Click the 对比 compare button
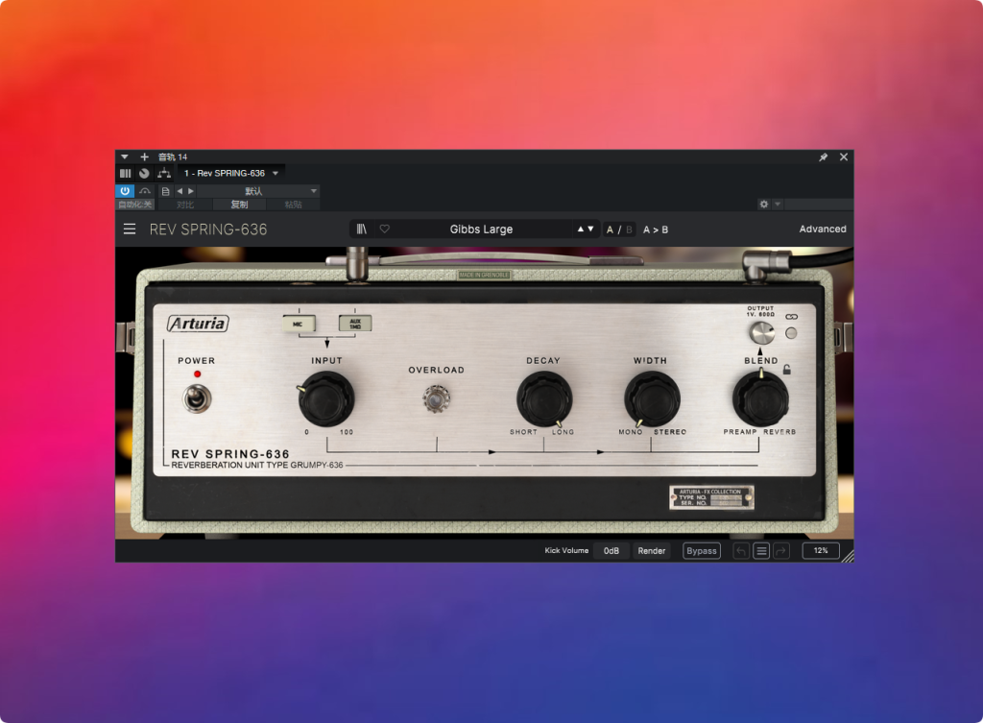The width and height of the screenshot is (983, 723). tap(185, 205)
